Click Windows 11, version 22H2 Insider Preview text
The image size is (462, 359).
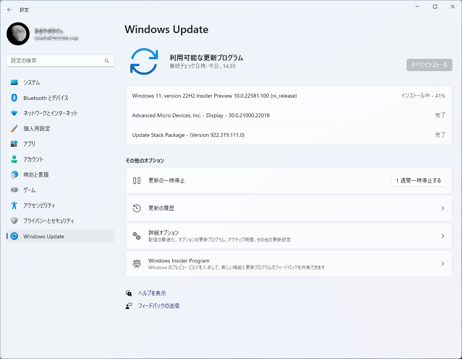[214, 96]
